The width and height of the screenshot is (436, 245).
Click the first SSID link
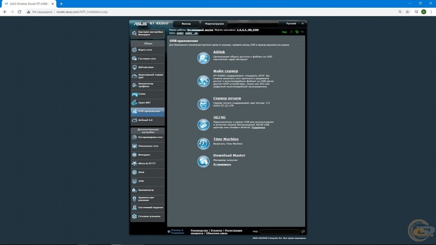pyautogui.click(x=180, y=33)
